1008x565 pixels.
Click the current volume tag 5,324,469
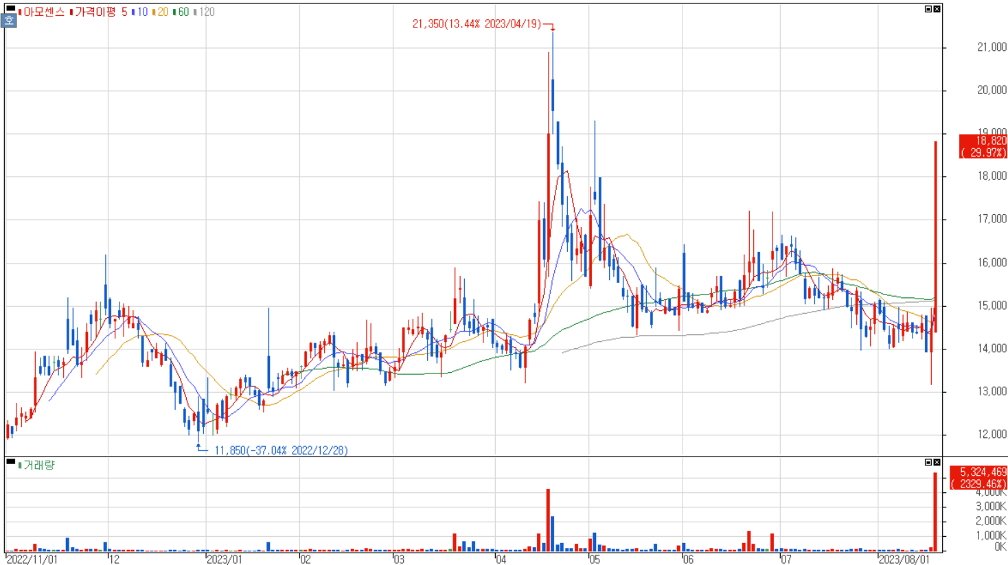(x=978, y=478)
